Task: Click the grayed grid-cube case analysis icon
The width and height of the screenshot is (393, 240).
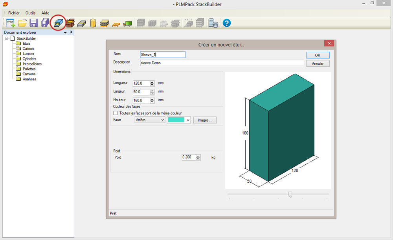Action: click(x=200, y=23)
